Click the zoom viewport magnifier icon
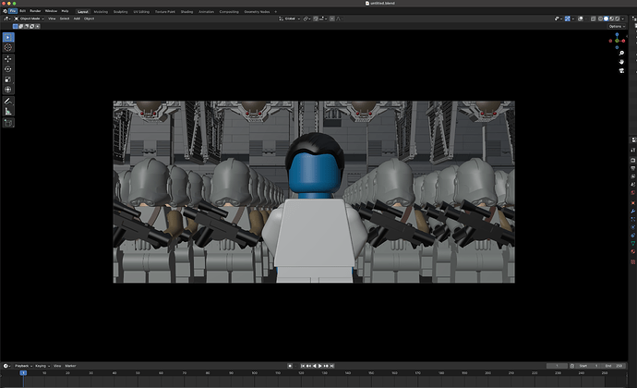Image resolution: width=637 pixels, height=388 pixels. tap(621, 54)
